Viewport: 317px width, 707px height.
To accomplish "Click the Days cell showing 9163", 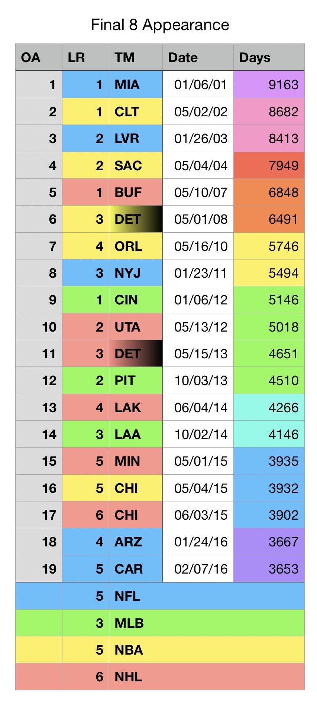I will click(268, 85).
